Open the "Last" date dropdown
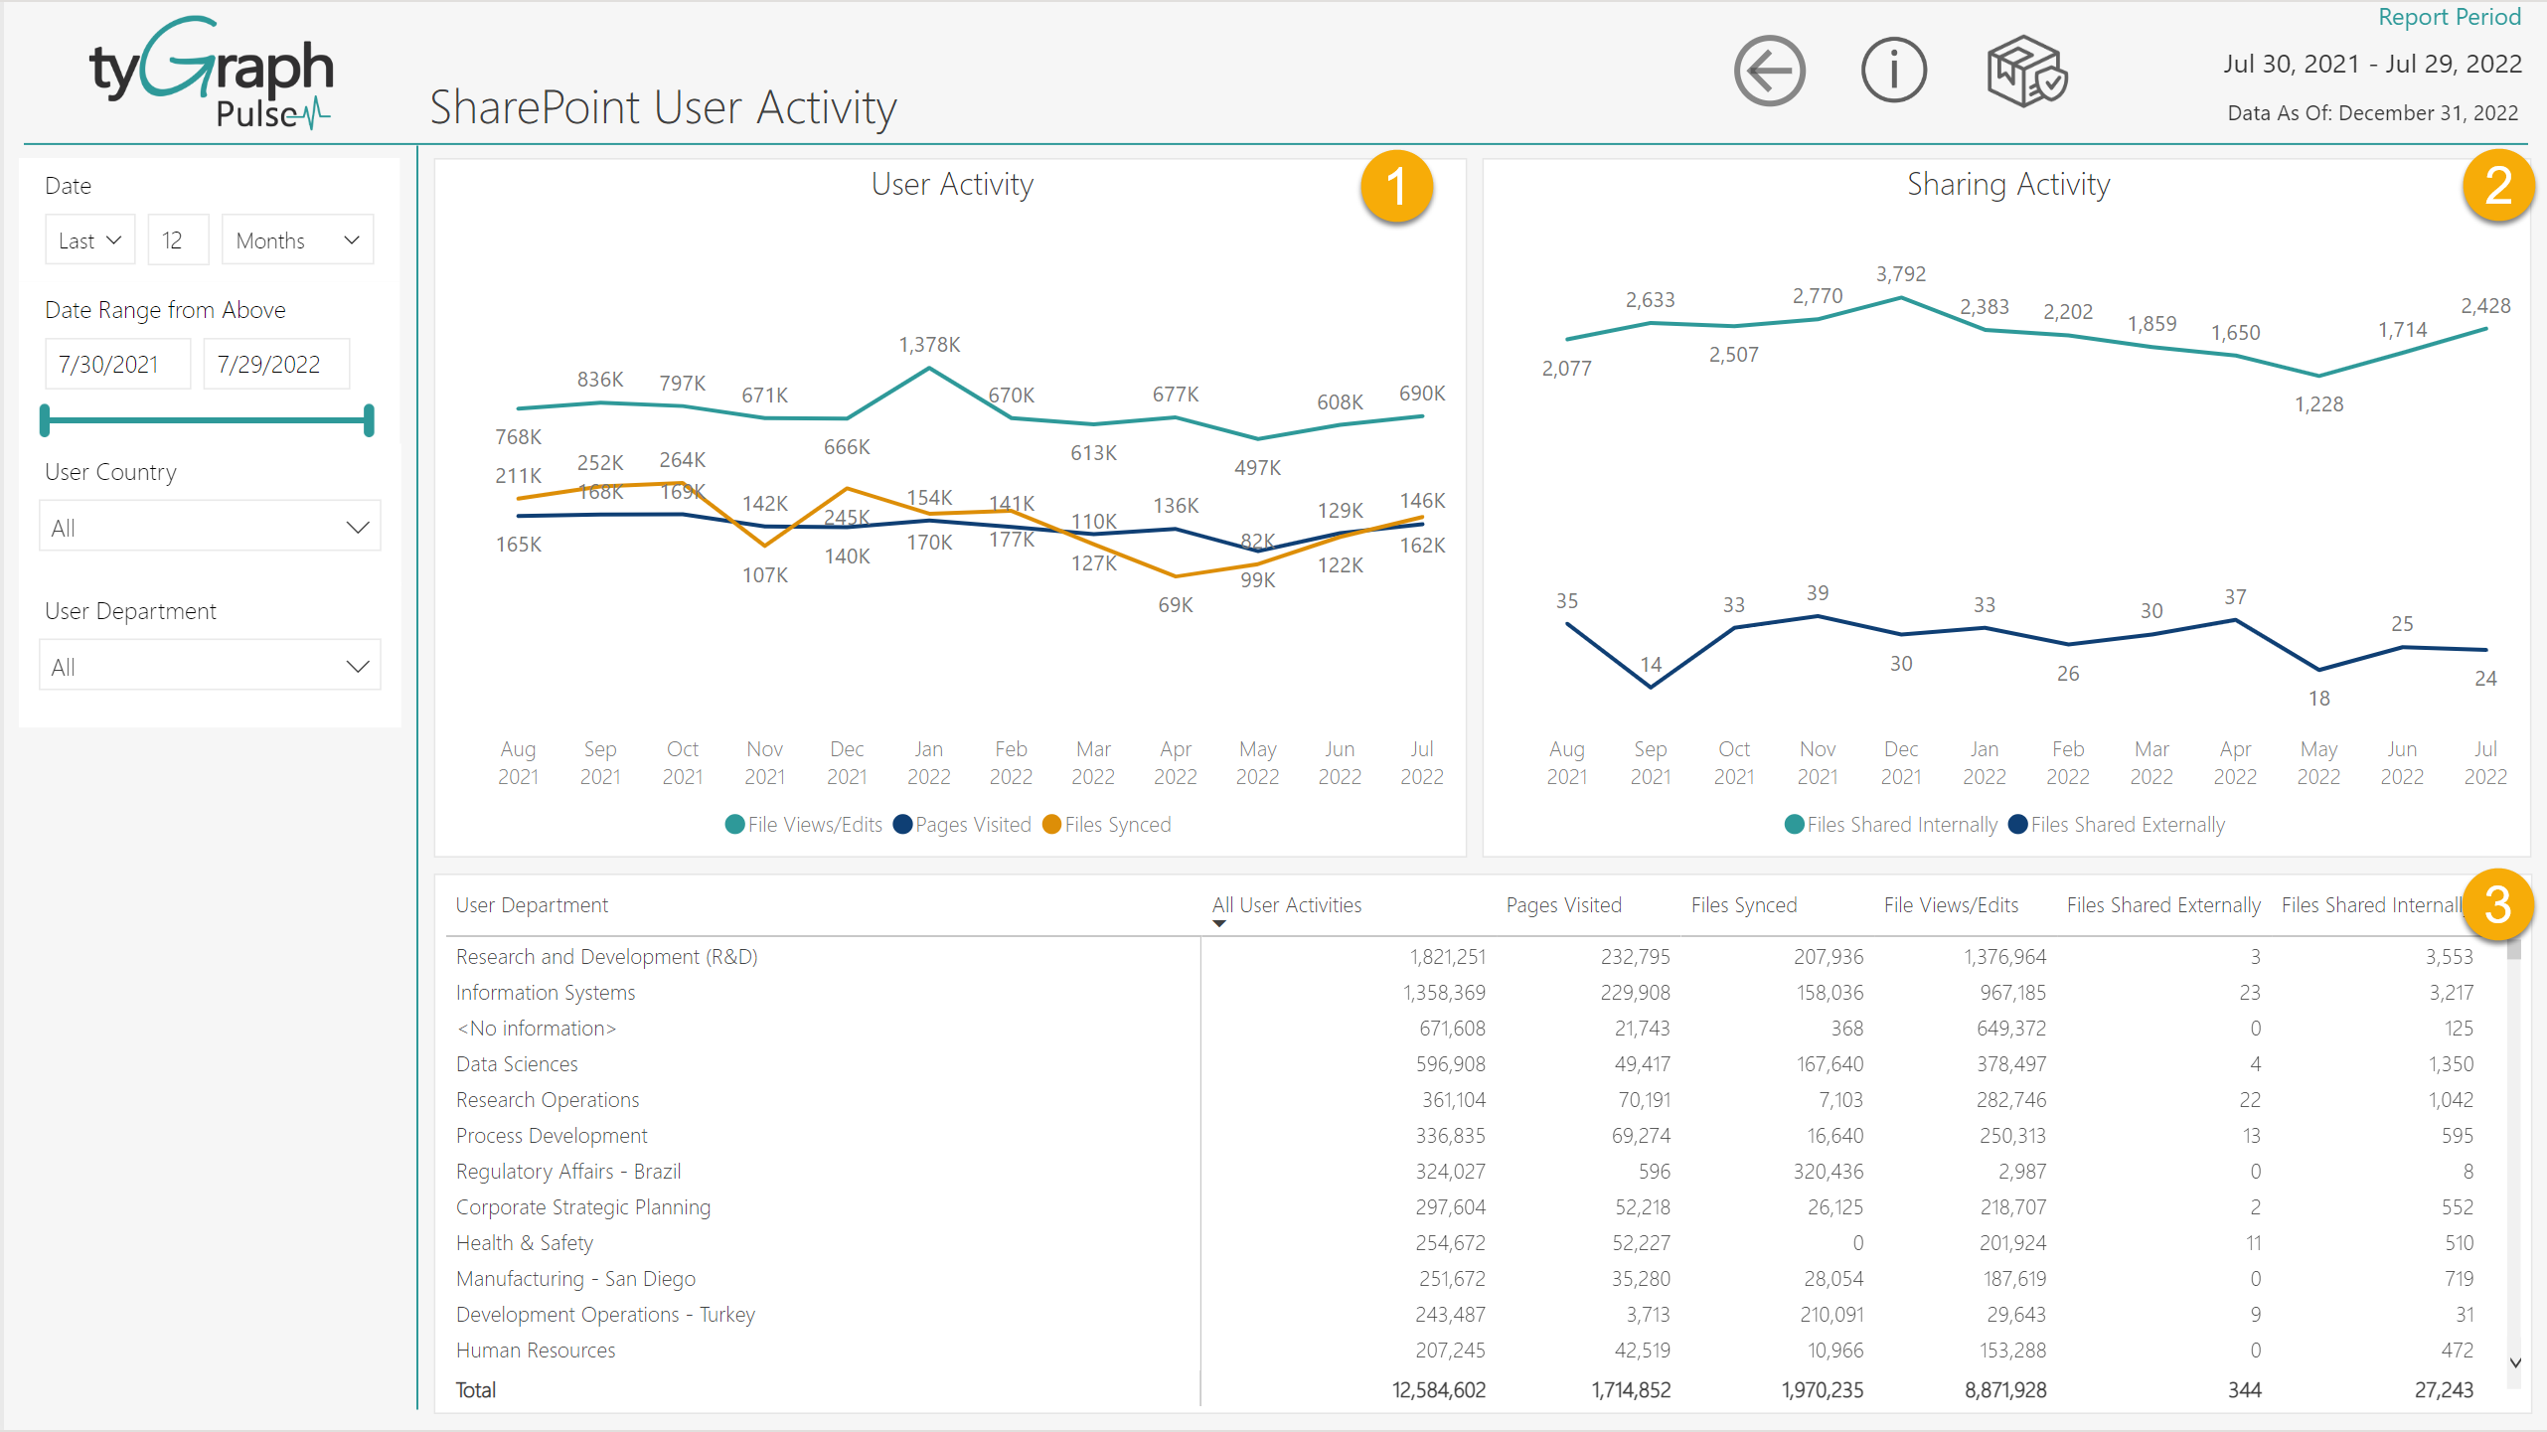2547x1432 pixels. pos(89,239)
